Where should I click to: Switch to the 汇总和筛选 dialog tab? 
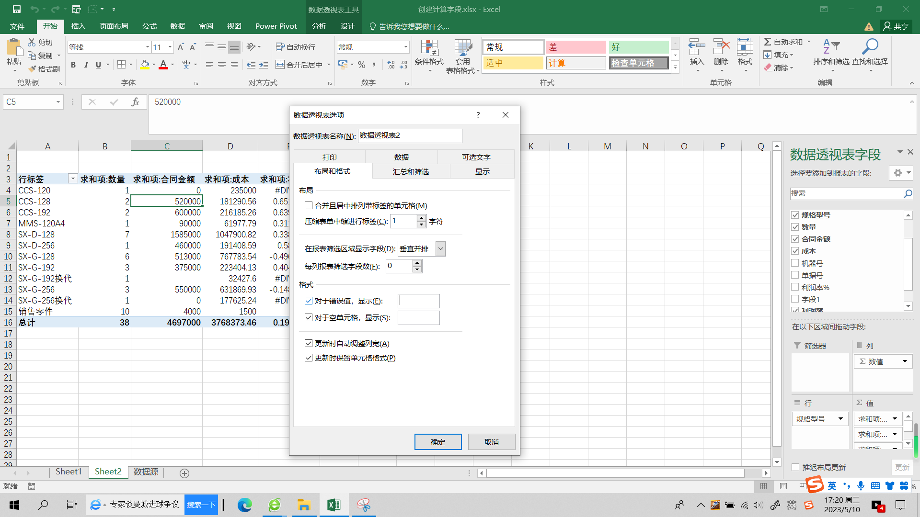411,171
